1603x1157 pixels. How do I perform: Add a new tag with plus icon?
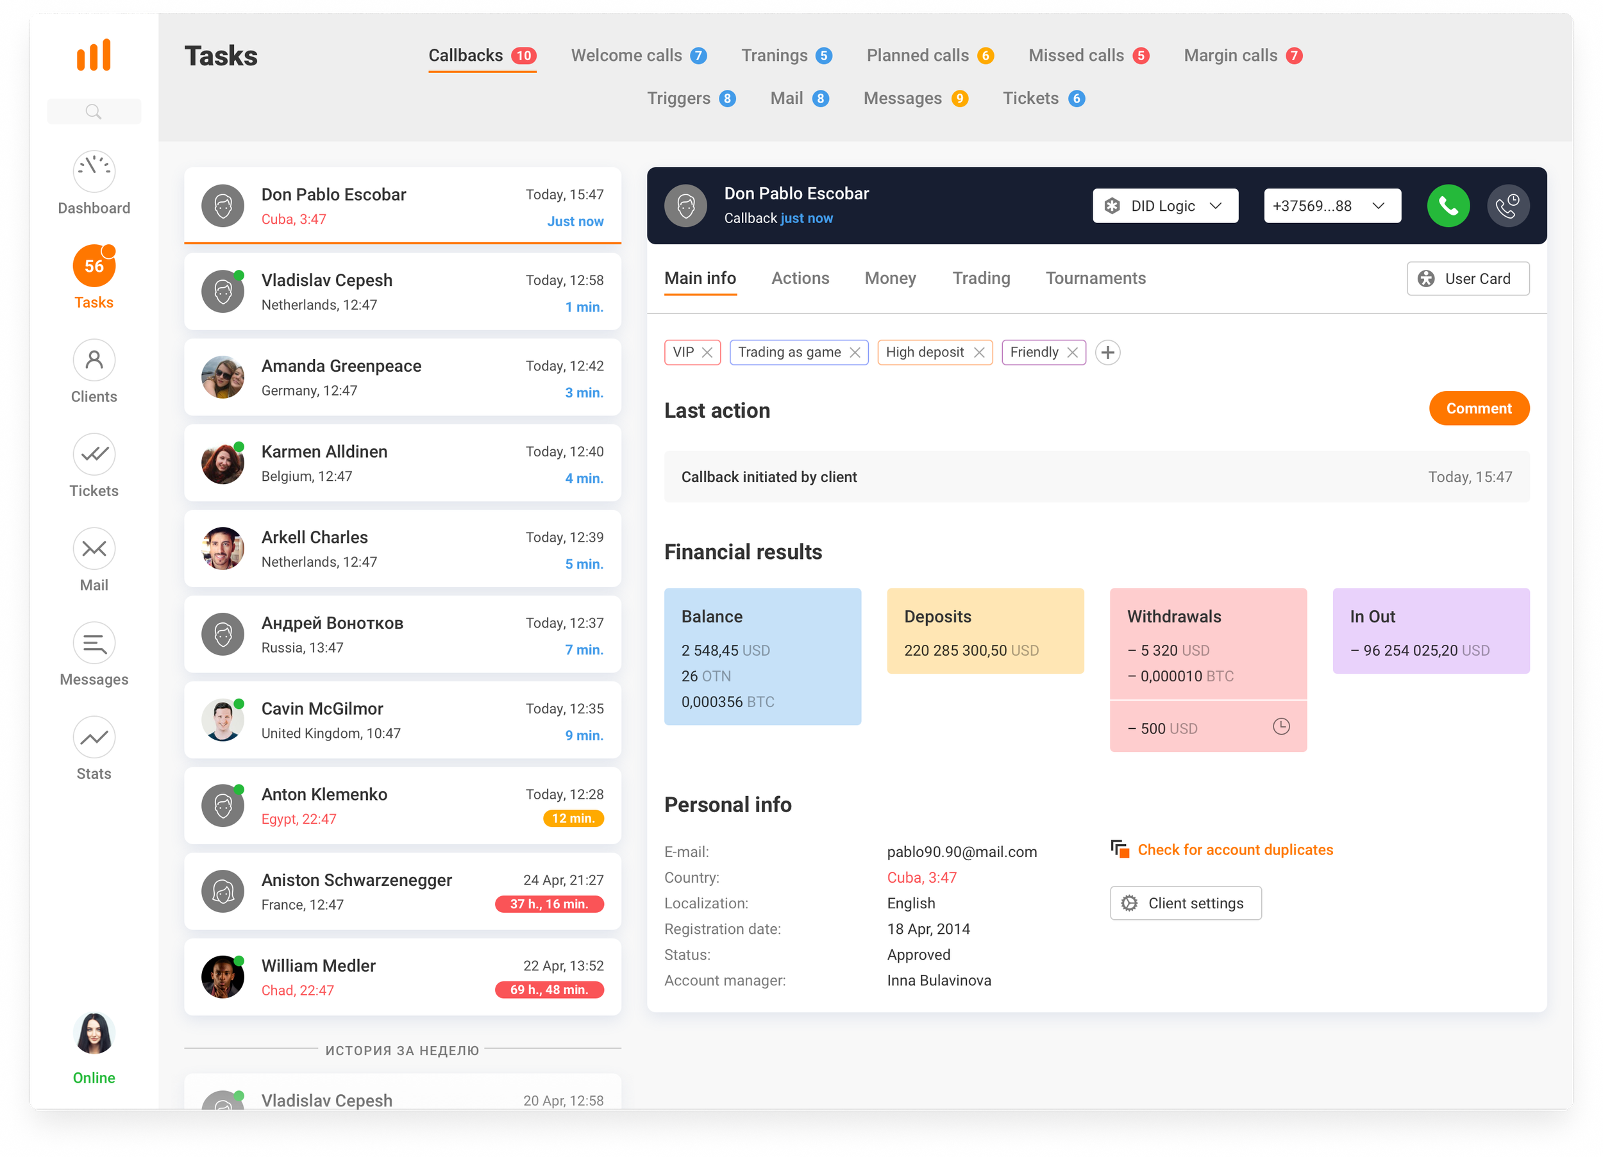coord(1107,352)
